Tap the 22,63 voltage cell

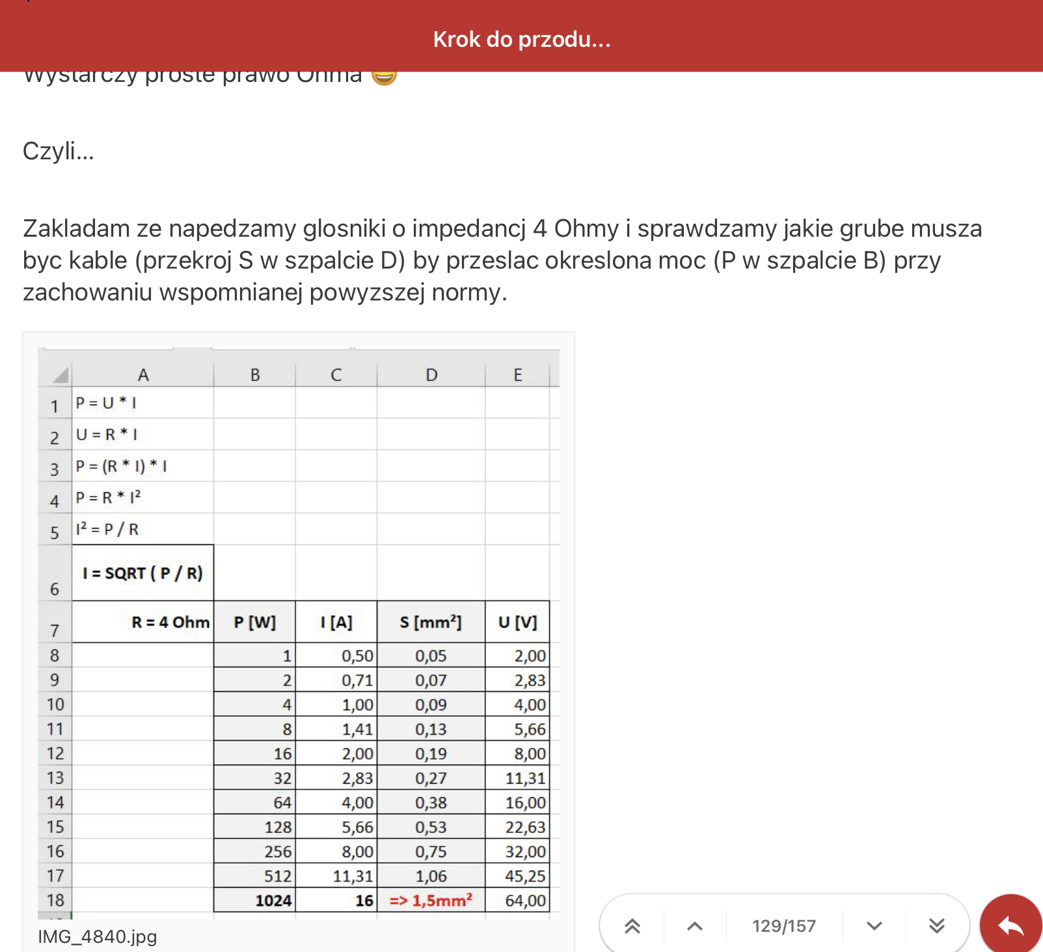click(x=517, y=826)
